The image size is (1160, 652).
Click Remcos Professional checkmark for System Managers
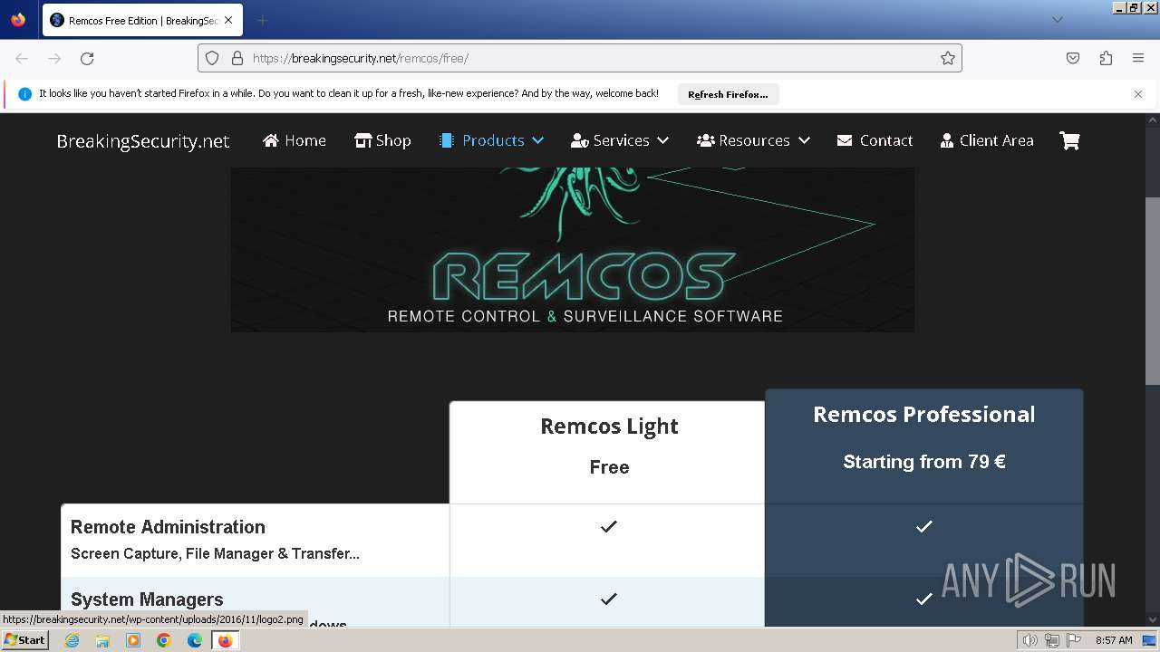click(x=923, y=599)
